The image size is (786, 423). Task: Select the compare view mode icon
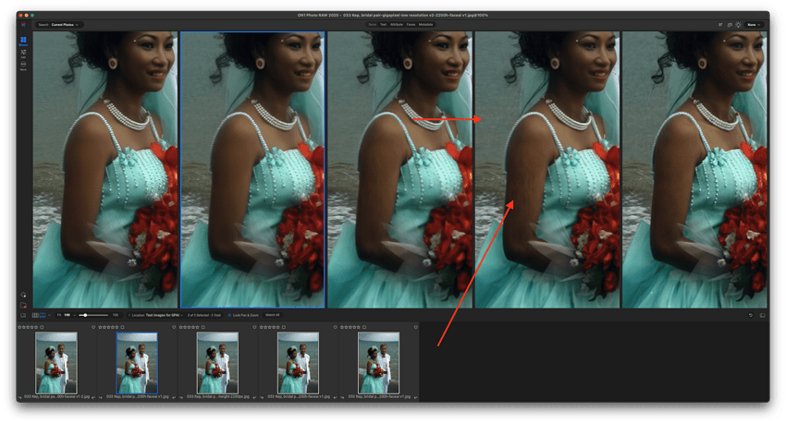tap(43, 315)
